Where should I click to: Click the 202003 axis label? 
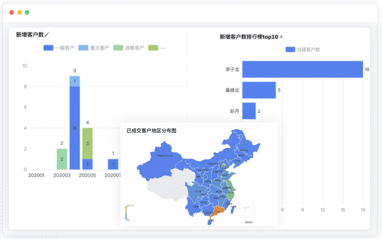[62, 175]
